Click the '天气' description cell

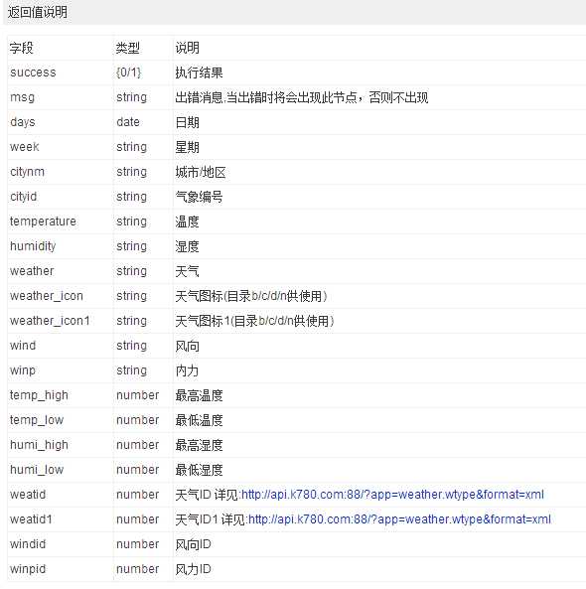[x=187, y=271]
